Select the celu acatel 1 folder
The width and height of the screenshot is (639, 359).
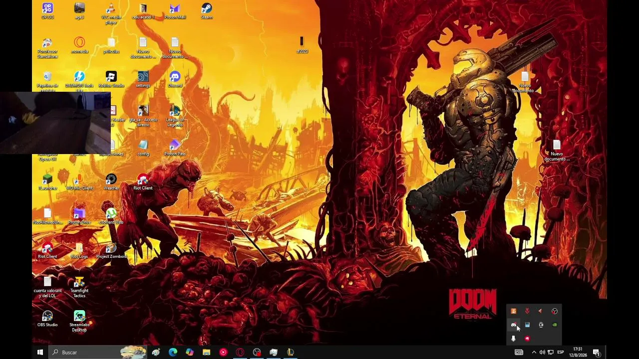coord(143,11)
